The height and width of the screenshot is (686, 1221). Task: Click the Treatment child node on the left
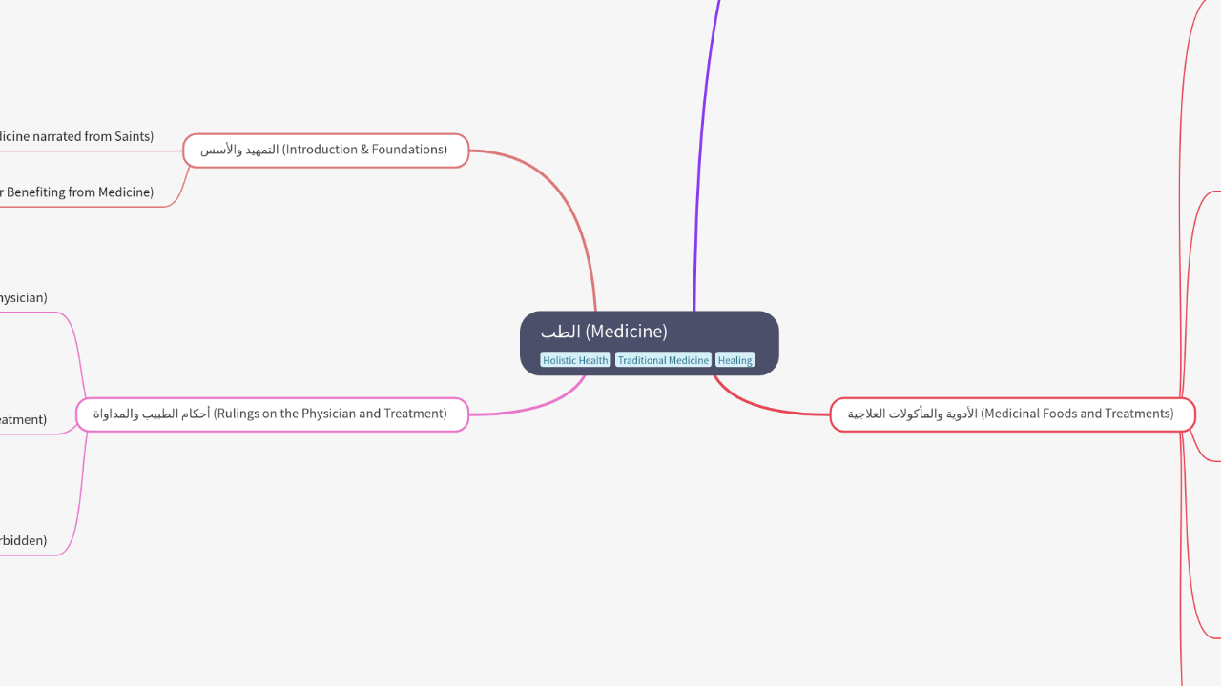point(24,419)
